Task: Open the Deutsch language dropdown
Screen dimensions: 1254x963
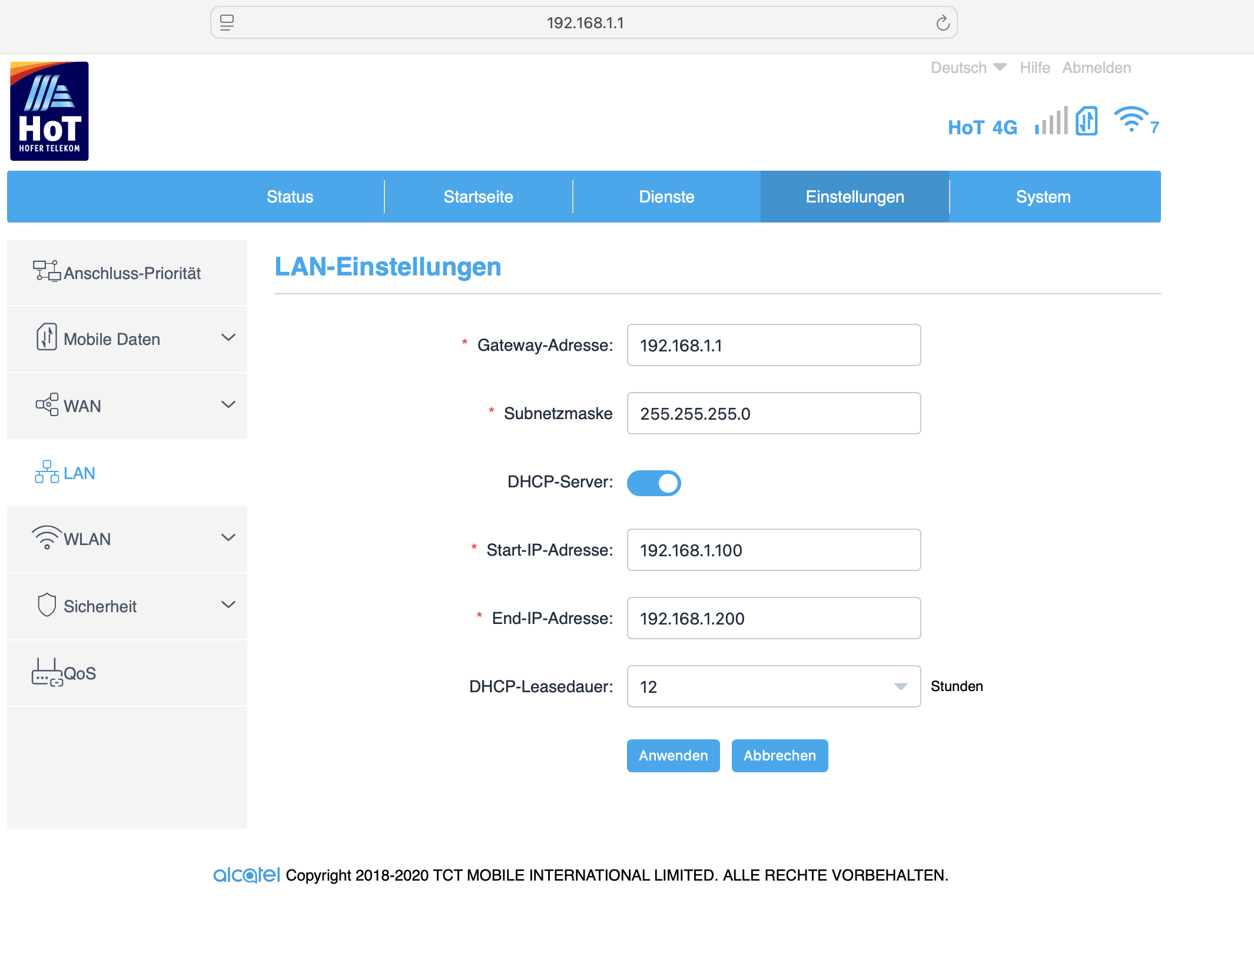Action: click(968, 68)
